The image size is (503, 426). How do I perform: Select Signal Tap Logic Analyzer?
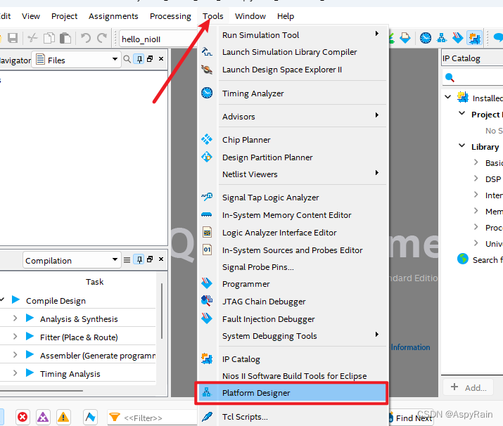click(291, 198)
